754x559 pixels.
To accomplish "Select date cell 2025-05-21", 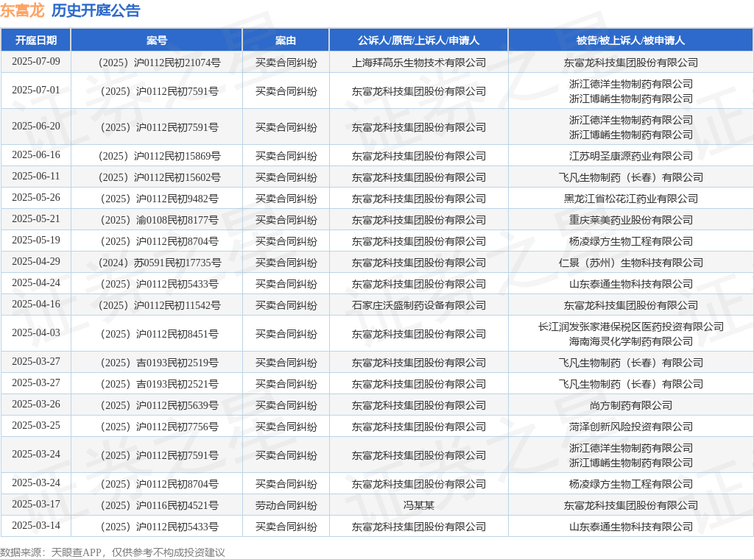I will tap(36, 219).
